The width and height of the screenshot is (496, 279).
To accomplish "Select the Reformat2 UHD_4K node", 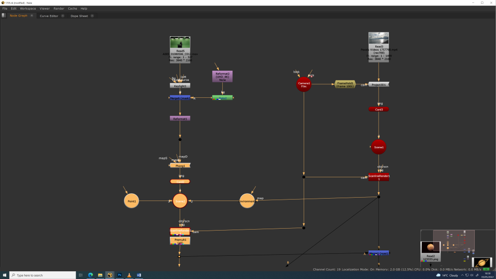I will click(x=222, y=77).
